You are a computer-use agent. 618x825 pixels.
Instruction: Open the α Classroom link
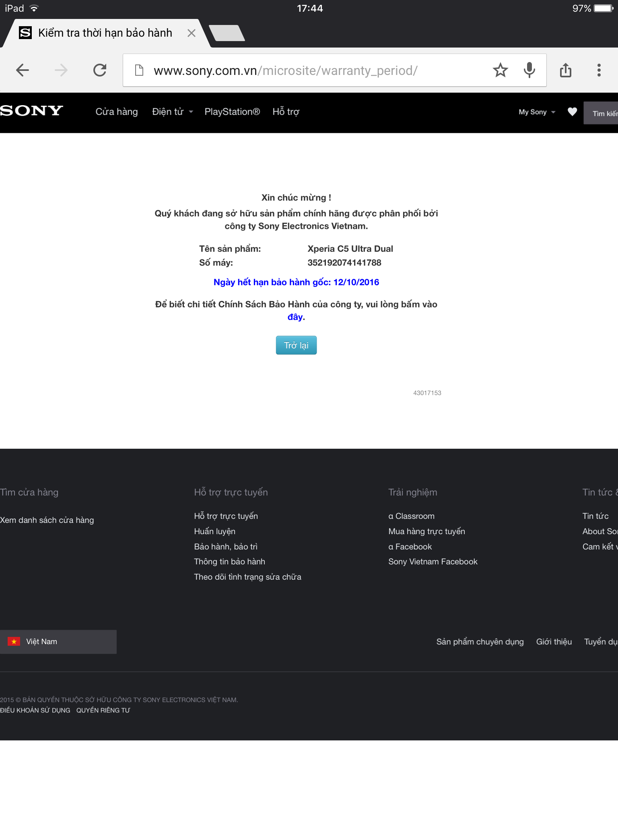coord(412,516)
